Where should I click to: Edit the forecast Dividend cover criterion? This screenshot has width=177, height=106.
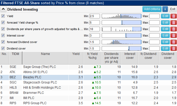pos(165,42)
